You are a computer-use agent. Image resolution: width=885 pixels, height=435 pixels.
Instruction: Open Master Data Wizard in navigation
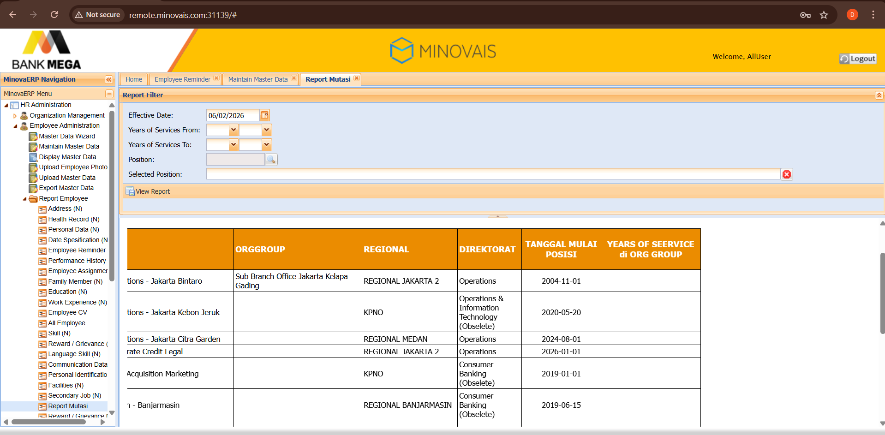[66, 136]
